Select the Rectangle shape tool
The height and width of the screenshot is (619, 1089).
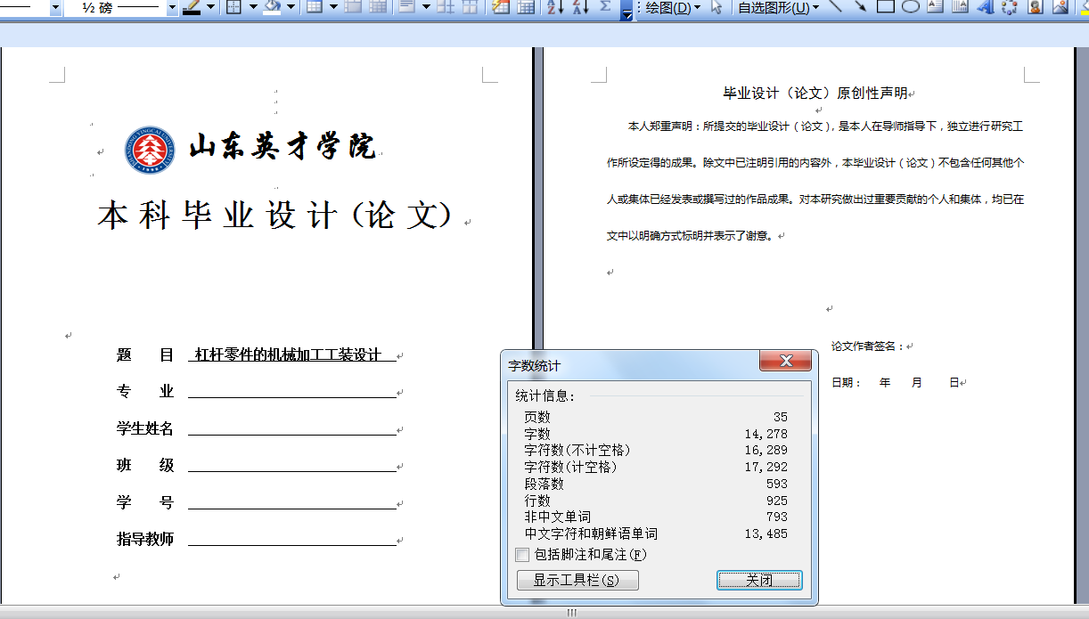[885, 7]
